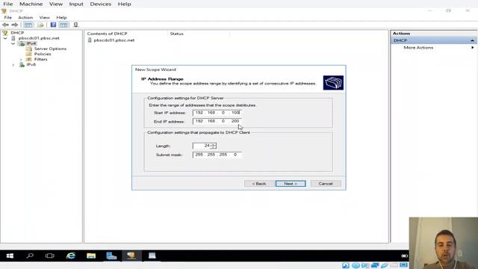The height and width of the screenshot is (269, 478).
Task: Click the Length value field
Action: click(202, 146)
